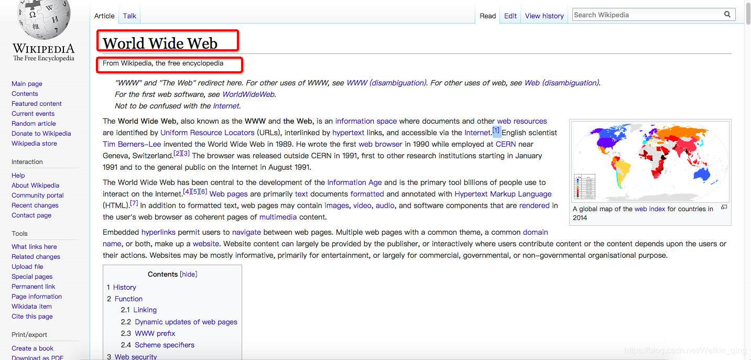
Task: Follow the CERN link
Action: coord(506,144)
